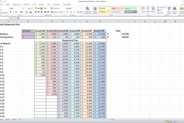The height and width of the screenshot is (123, 184).
Task: Increase decimal places
Action: click(x=78, y=12)
